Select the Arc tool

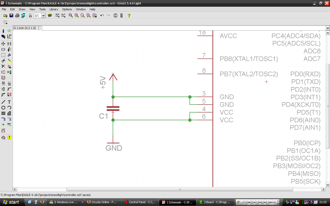tap(9, 108)
